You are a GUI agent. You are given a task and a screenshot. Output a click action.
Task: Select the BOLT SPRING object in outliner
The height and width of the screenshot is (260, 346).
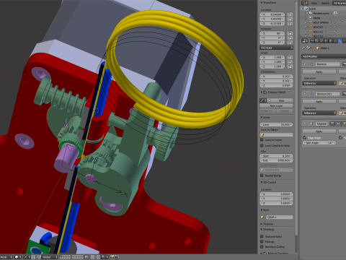click(321, 22)
